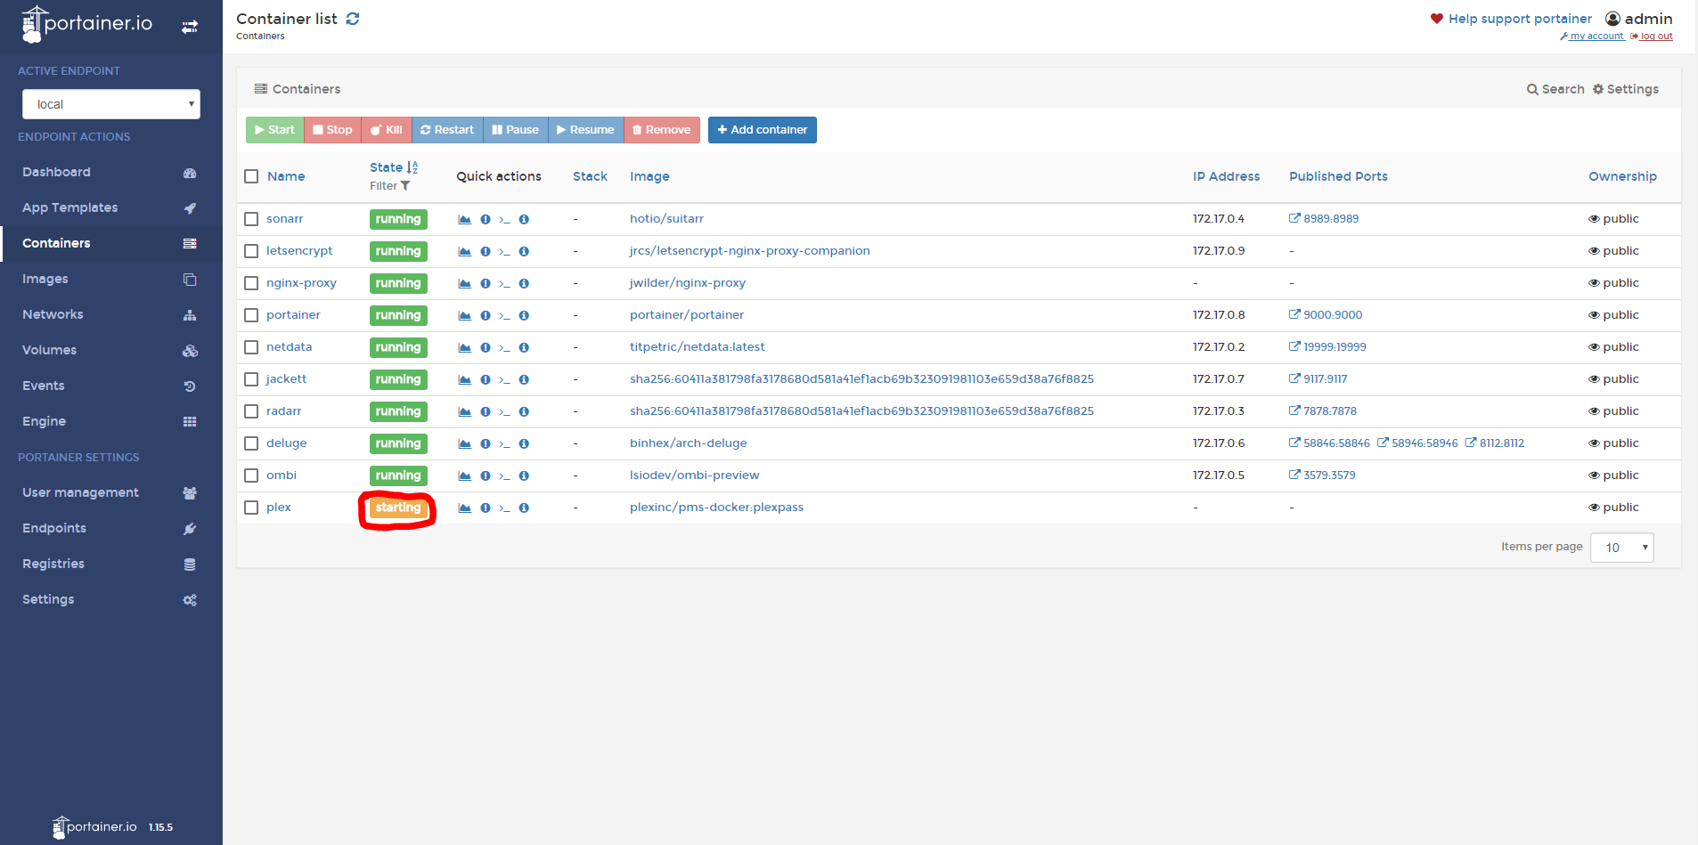Image resolution: width=1698 pixels, height=845 pixels.
Task: Open logs icon for radarr
Action: point(486,411)
